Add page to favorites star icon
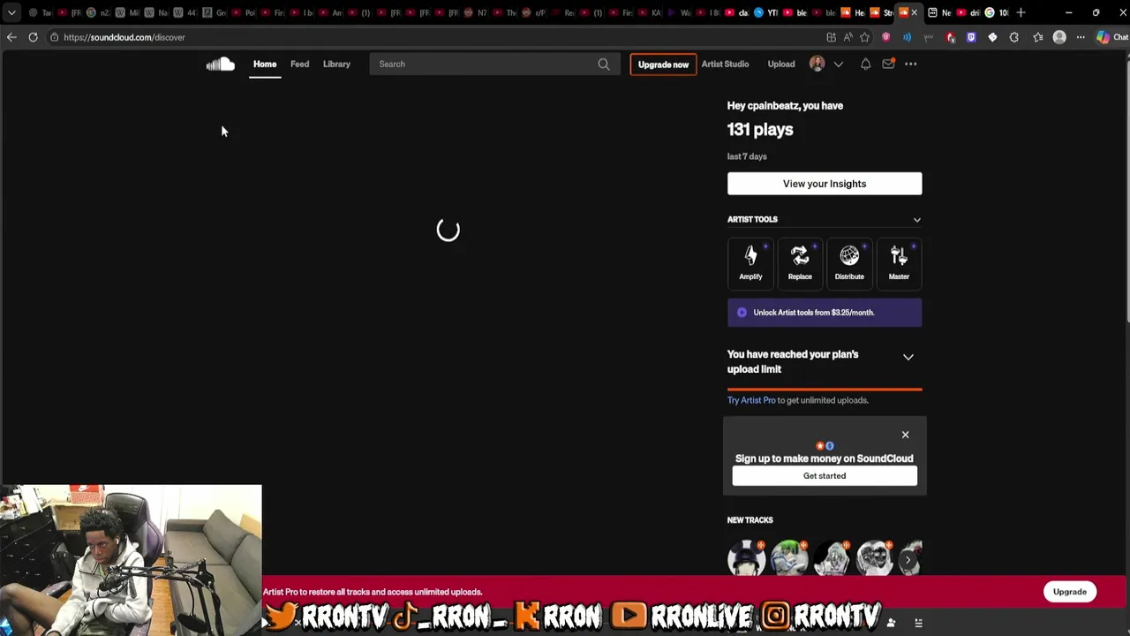The width and height of the screenshot is (1130, 636). coord(864,37)
